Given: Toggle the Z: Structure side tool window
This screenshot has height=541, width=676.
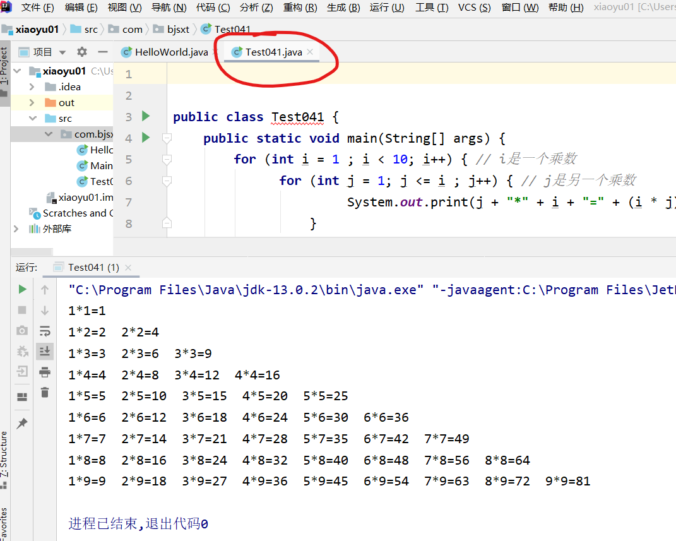Looking at the screenshot, I should [4, 459].
